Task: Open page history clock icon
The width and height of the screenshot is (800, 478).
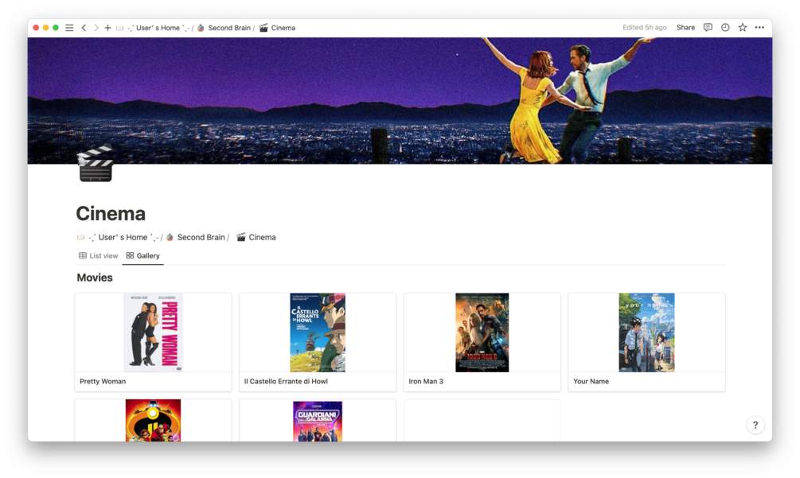Action: click(x=725, y=28)
